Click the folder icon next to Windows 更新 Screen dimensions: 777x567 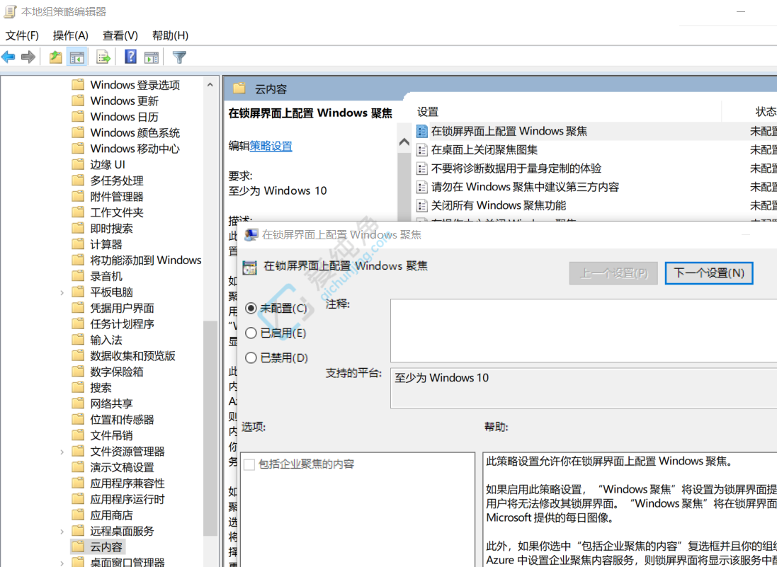pos(78,101)
